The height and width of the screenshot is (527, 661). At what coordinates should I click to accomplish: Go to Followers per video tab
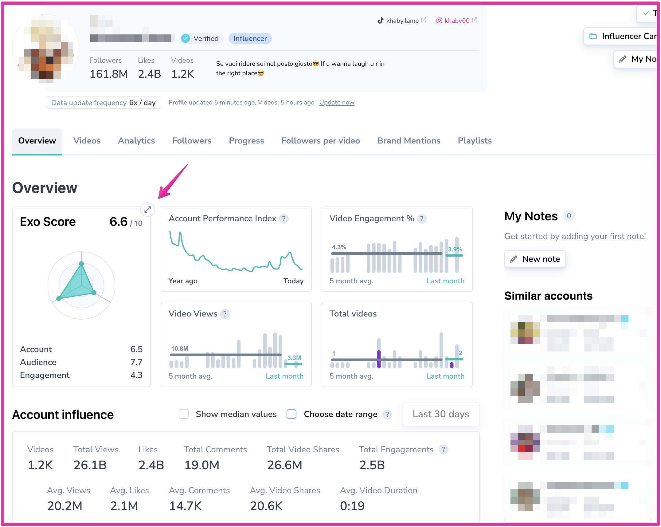321,141
